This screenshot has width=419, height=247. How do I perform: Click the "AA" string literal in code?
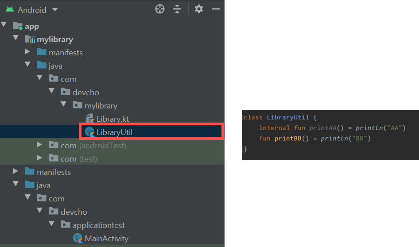394,128
